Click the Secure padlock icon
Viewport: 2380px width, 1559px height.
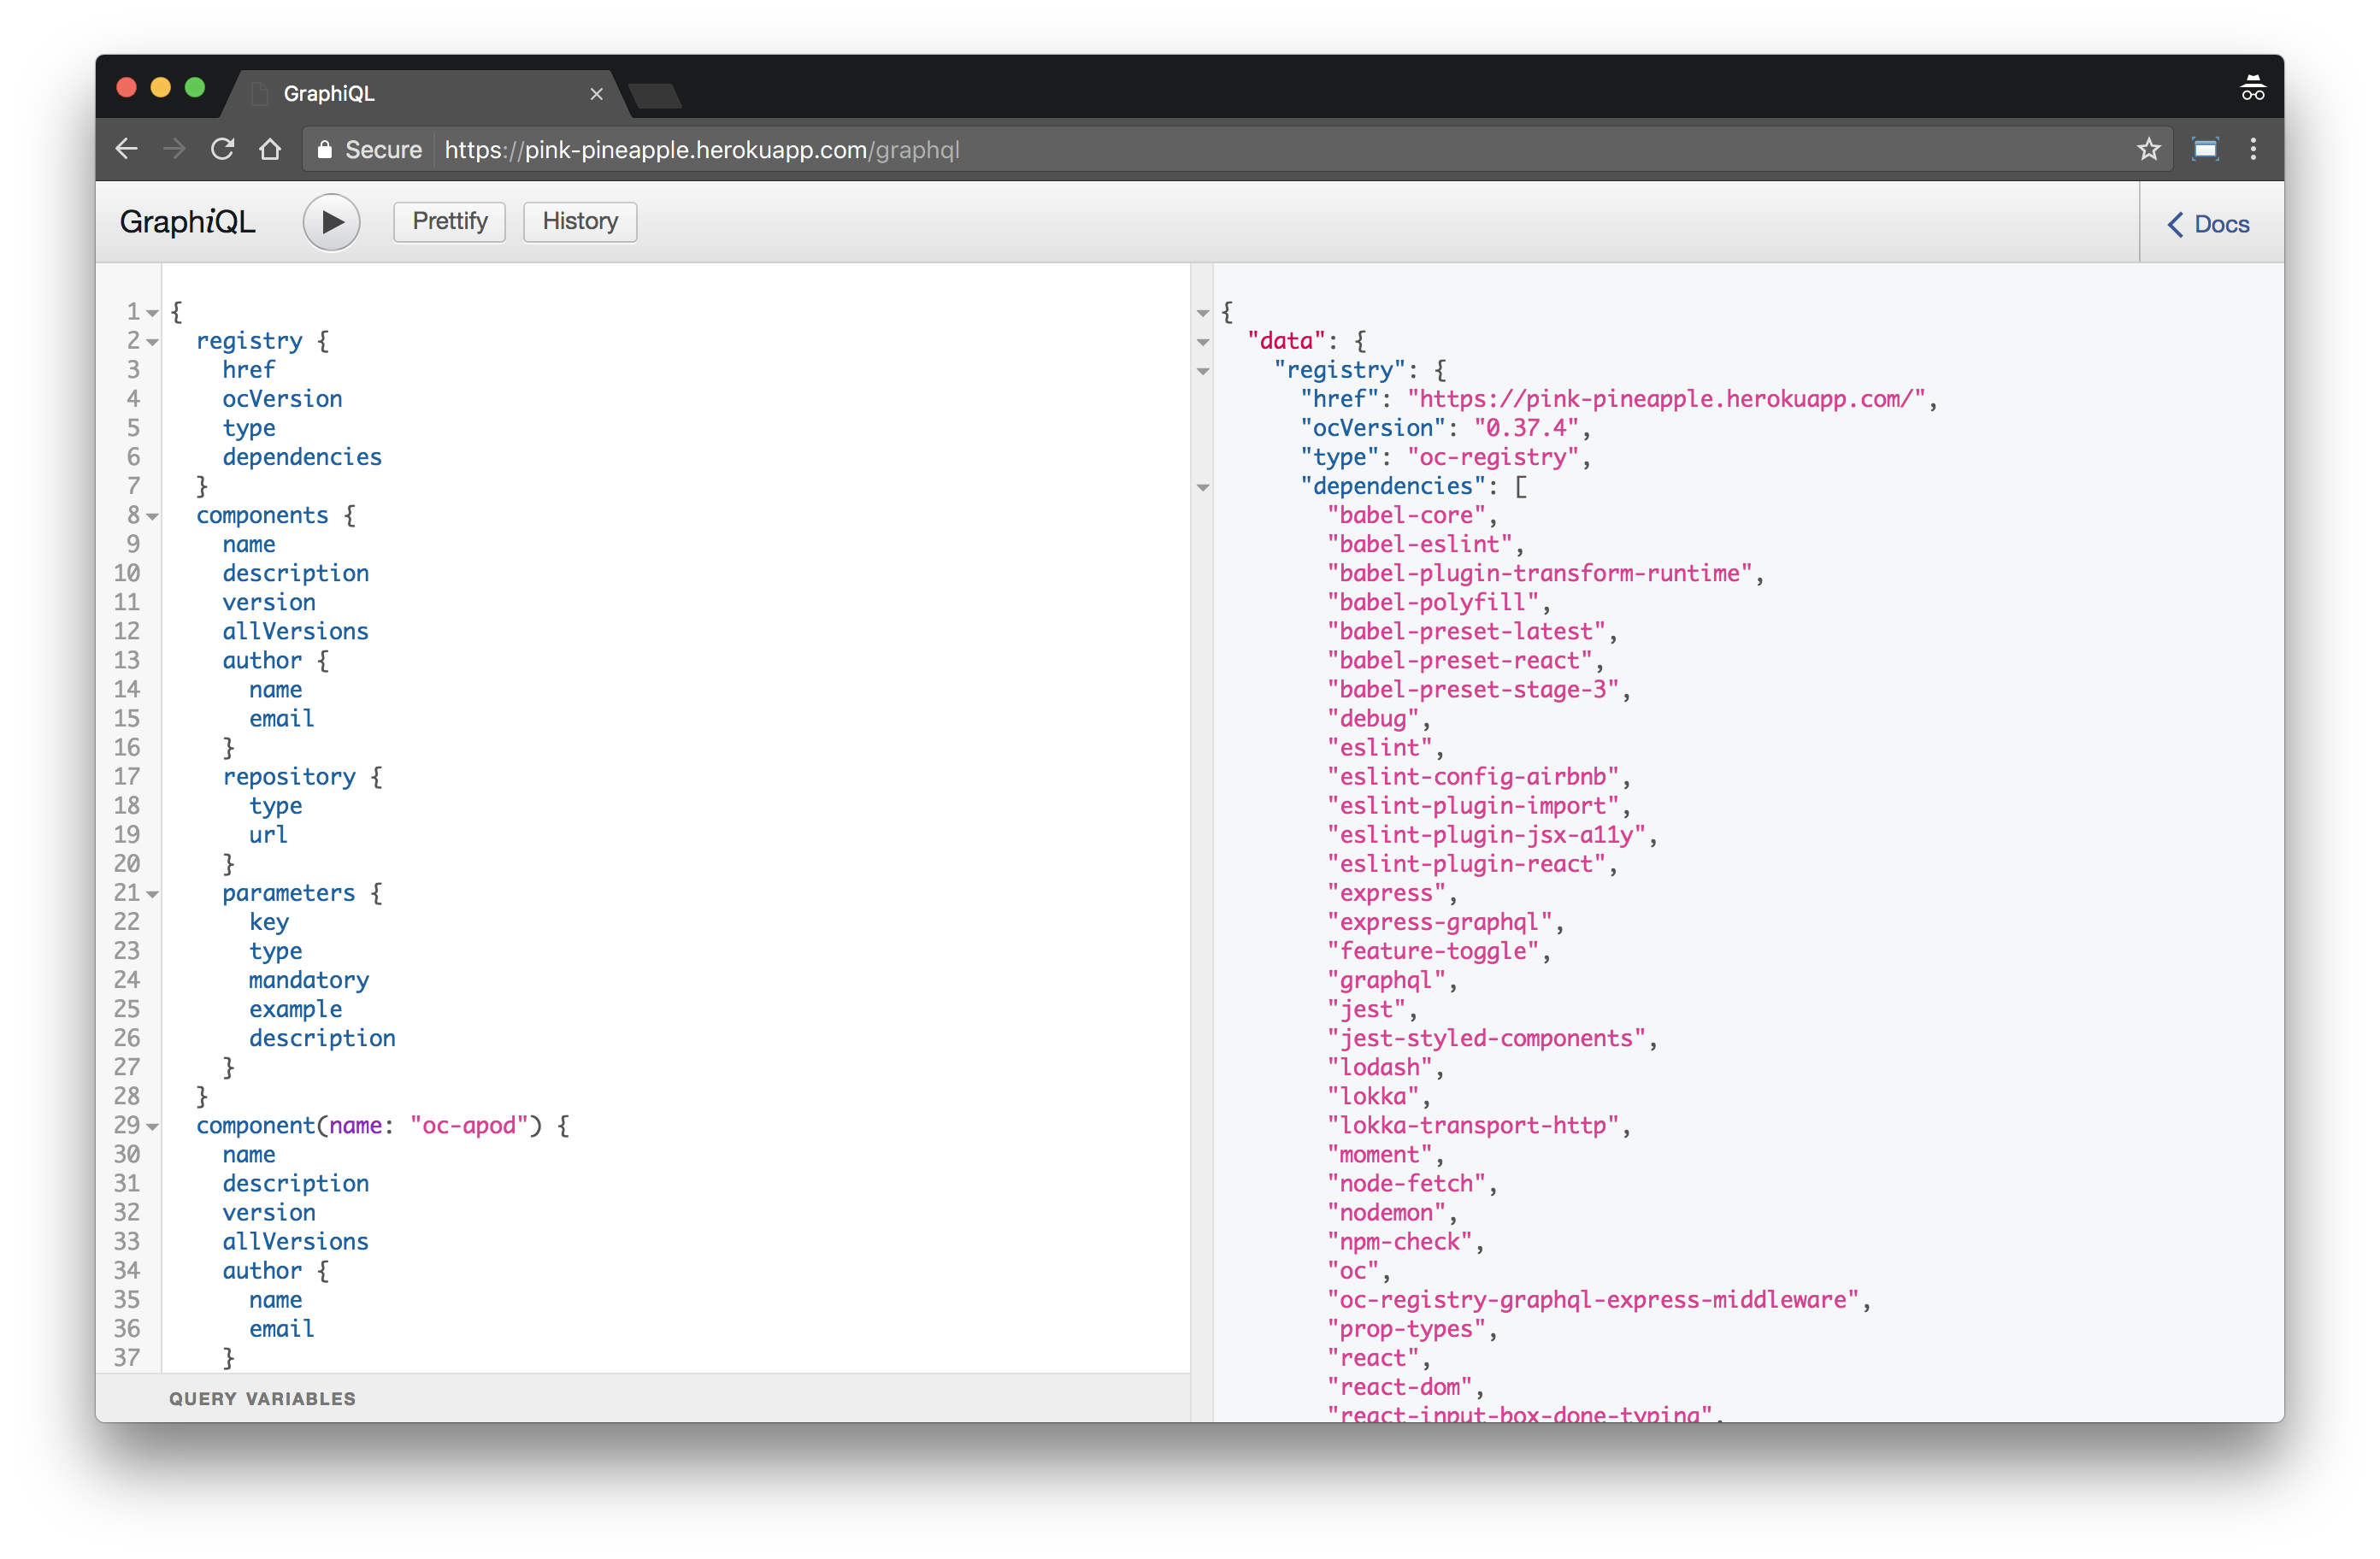[324, 150]
